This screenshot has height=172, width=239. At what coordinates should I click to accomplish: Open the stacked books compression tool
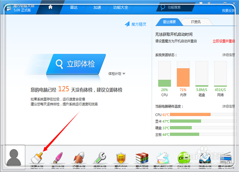[142, 158]
